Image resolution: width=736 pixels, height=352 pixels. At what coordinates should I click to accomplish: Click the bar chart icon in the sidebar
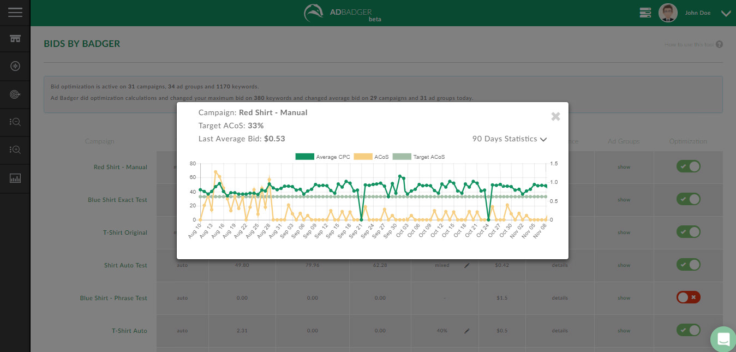[x=15, y=178]
